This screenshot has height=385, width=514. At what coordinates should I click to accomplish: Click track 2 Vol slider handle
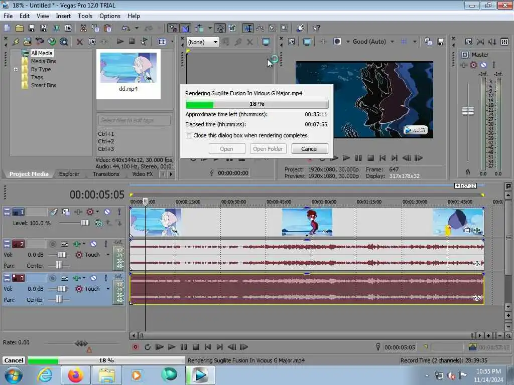coord(62,255)
